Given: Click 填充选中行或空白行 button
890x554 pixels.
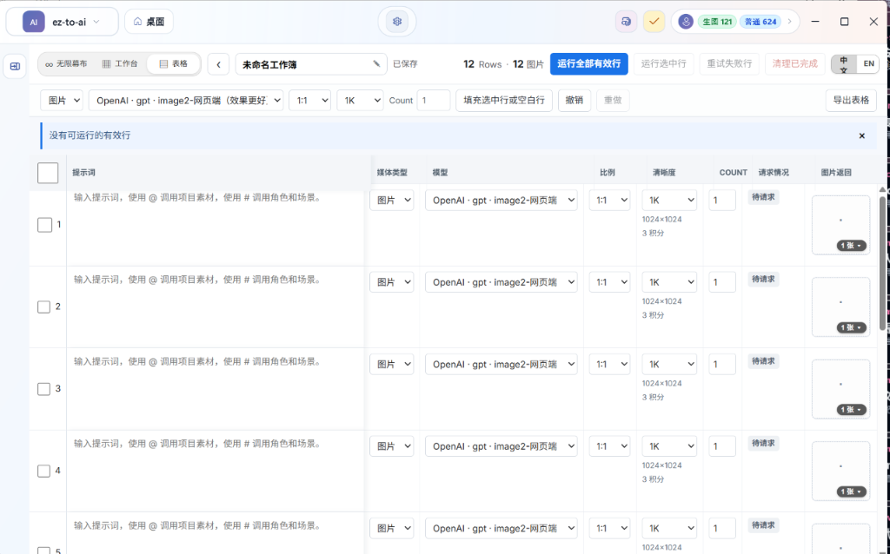Looking at the screenshot, I should [504, 101].
